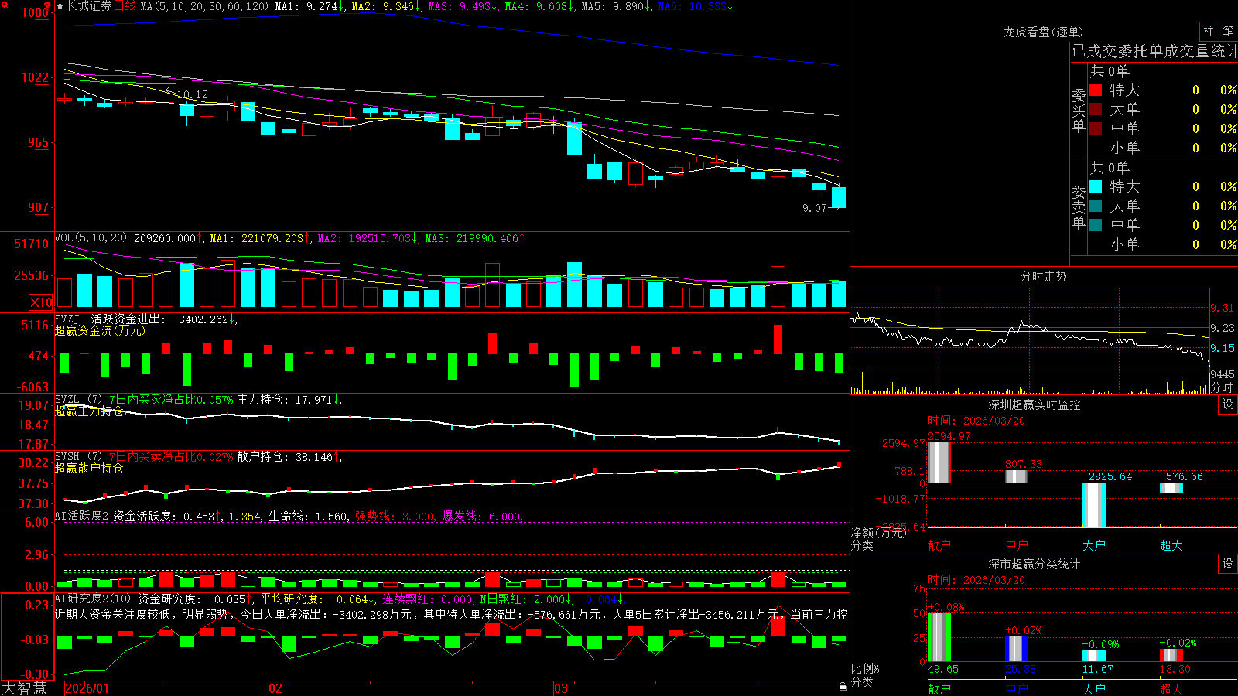The height and width of the screenshot is (696, 1238).
Task: Click the 02 month timeline marker
Action: pos(275,688)
